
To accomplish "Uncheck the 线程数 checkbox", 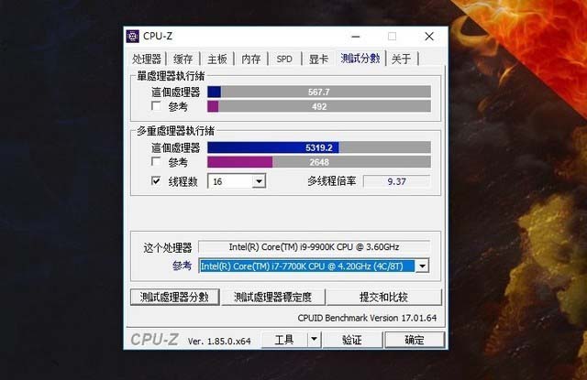I will [156, 181].
